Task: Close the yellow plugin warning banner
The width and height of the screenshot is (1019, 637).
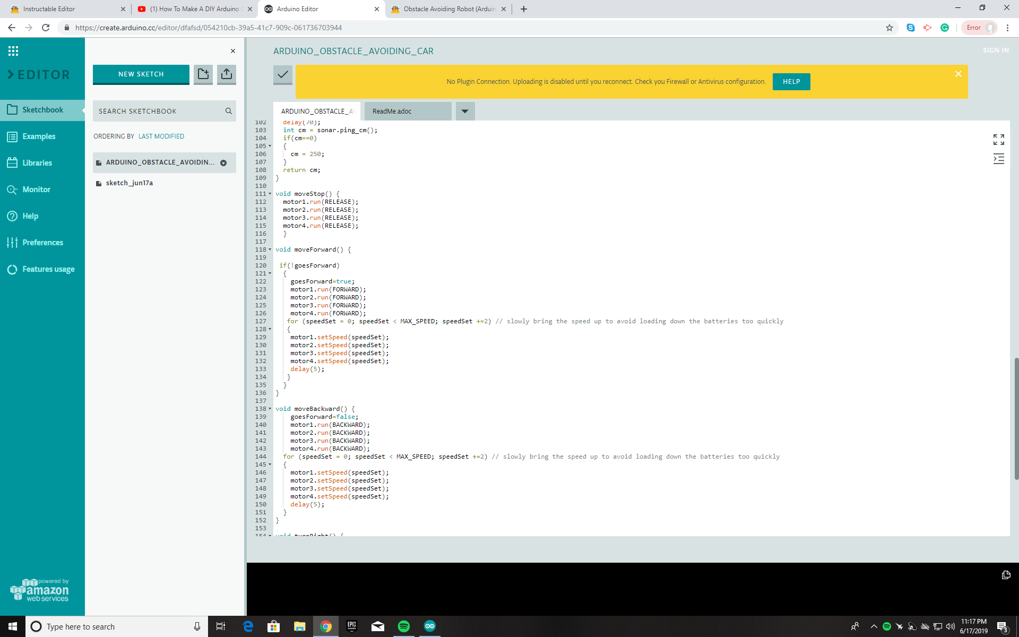Action: [x=958, y=74]
